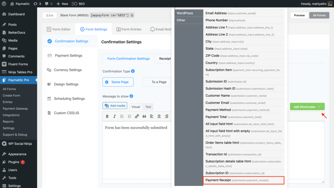
Task: Toggle italic formatting in editor
Action: [114, 116]
